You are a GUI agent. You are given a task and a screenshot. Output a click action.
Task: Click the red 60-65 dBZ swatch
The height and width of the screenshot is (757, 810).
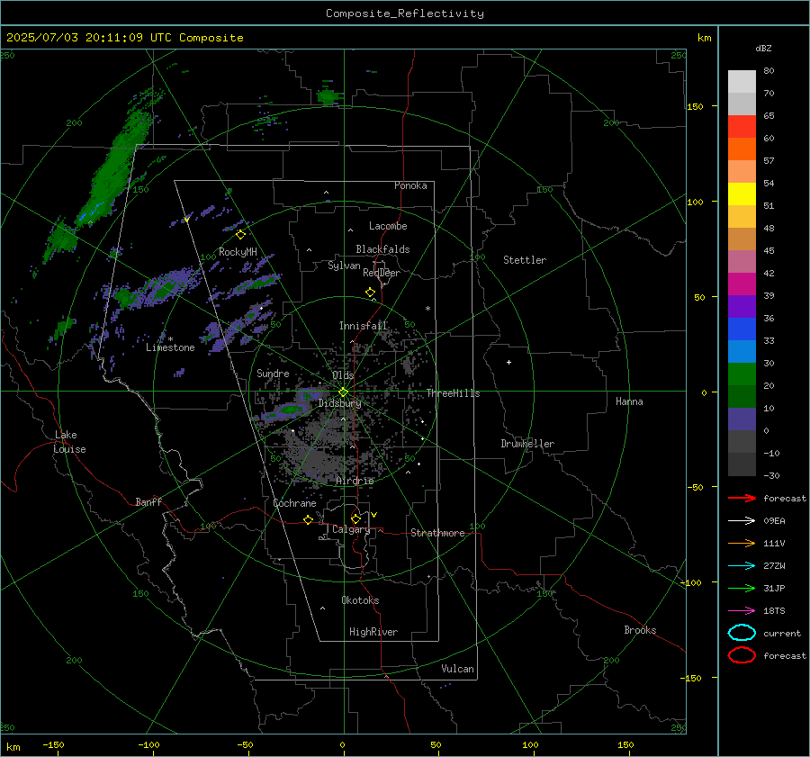pyautogui.click(x=742, y=127)
